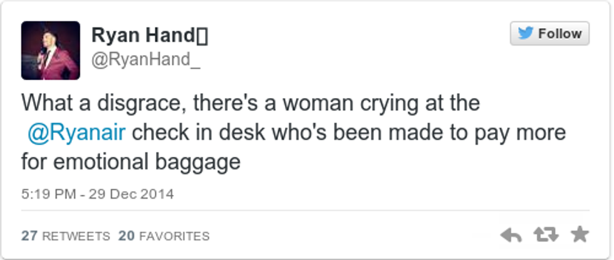Click the reply arrow icon
Image resolution: width=614 pixels, height=260 pixels.
511,235
